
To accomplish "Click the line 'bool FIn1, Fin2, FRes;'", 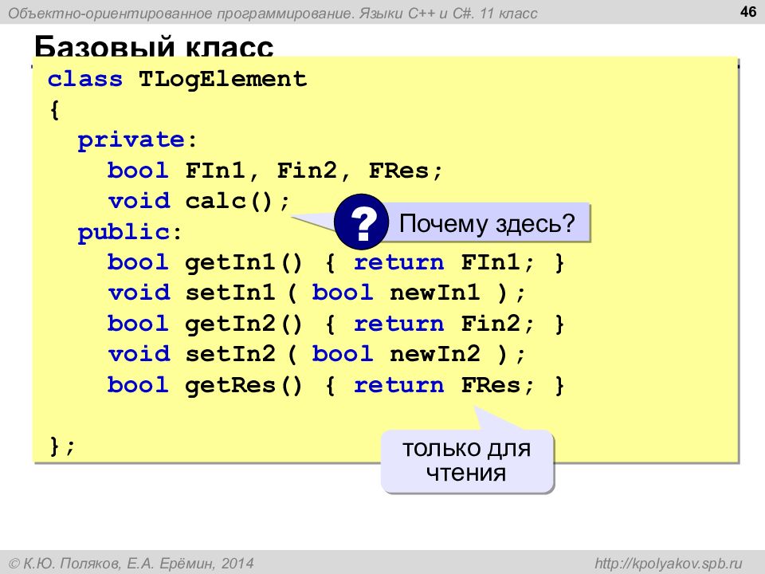I will pyautogui.click(x=275, y=171).
